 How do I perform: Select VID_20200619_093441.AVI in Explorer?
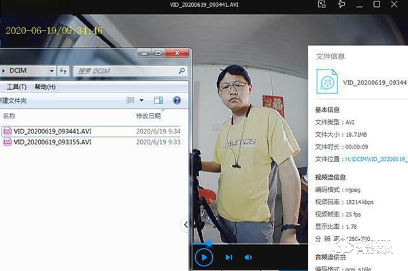coord(91,131)
